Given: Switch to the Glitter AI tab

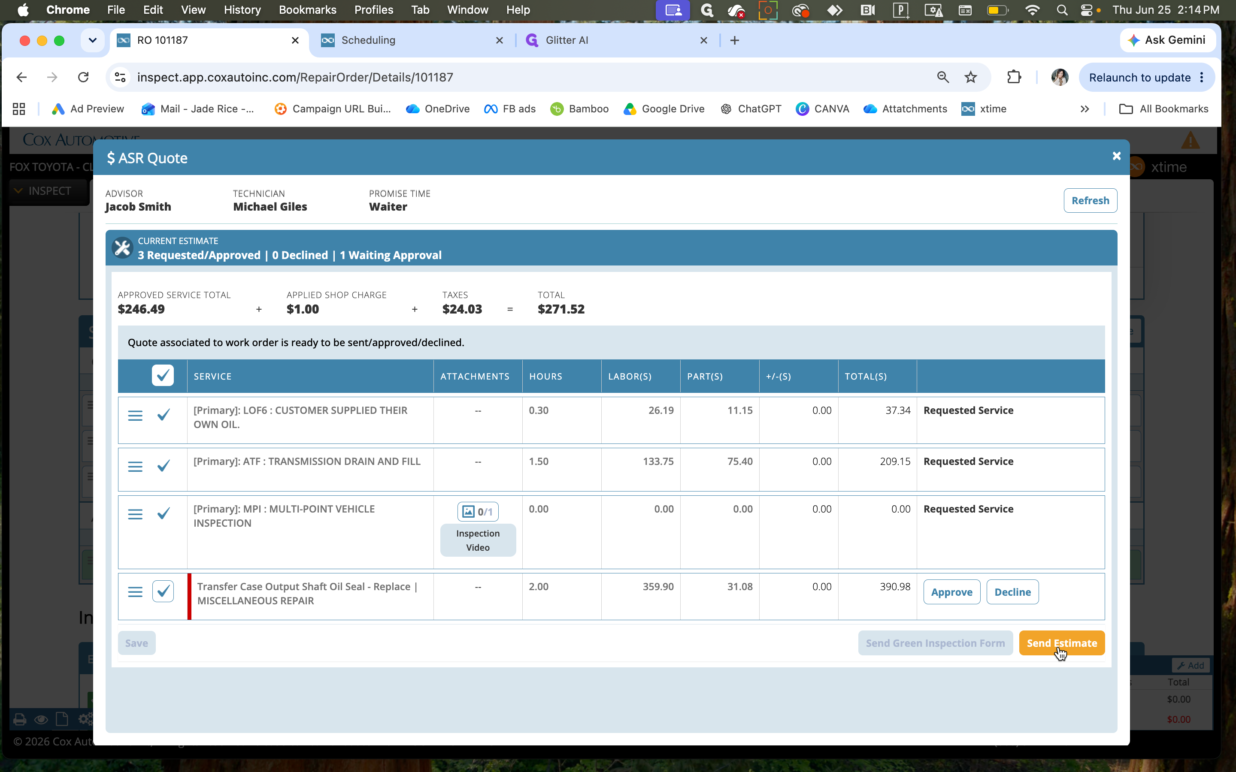Looking at the screenshot, I should coord(616,40).
